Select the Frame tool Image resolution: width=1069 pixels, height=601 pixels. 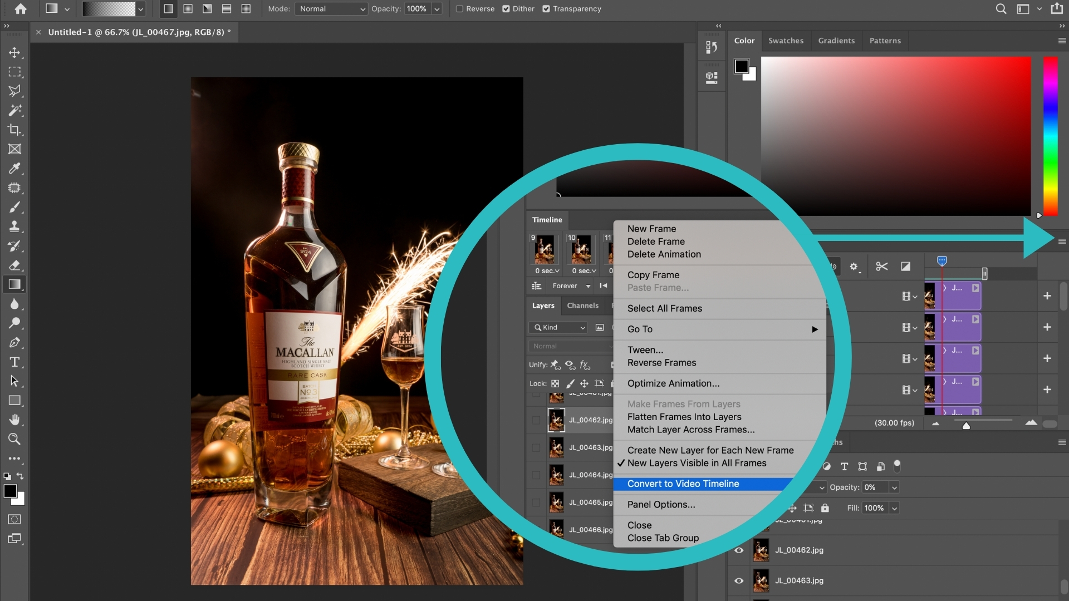14,149
